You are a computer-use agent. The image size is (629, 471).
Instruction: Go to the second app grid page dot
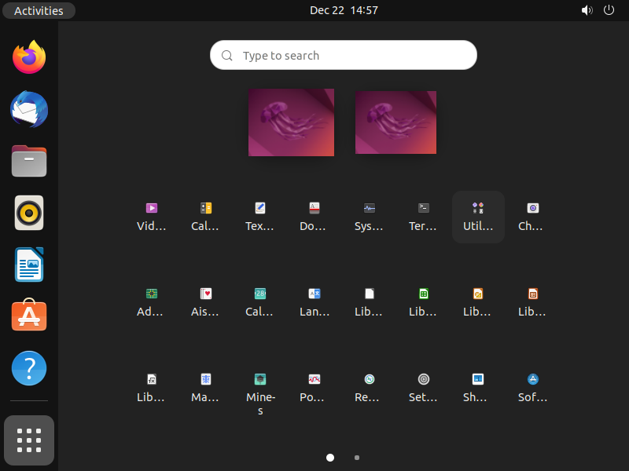pyautogui.click(x=357, y=458)
